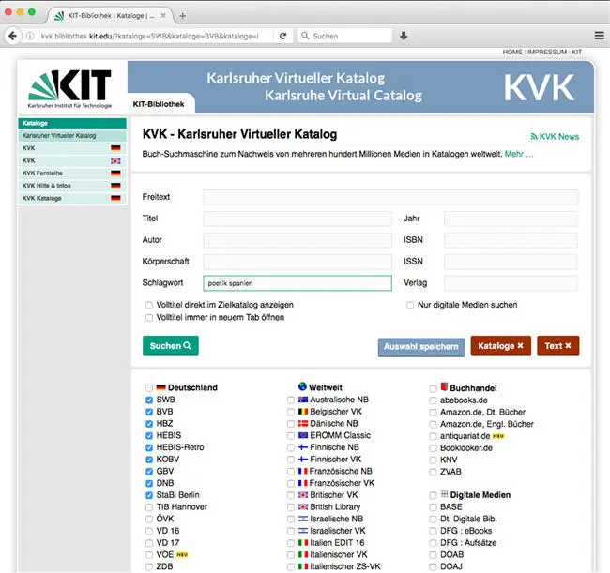
Task: Close the KIT-Bibliothek browser tab
Action: pyautogui.click(x=163, y=15)
